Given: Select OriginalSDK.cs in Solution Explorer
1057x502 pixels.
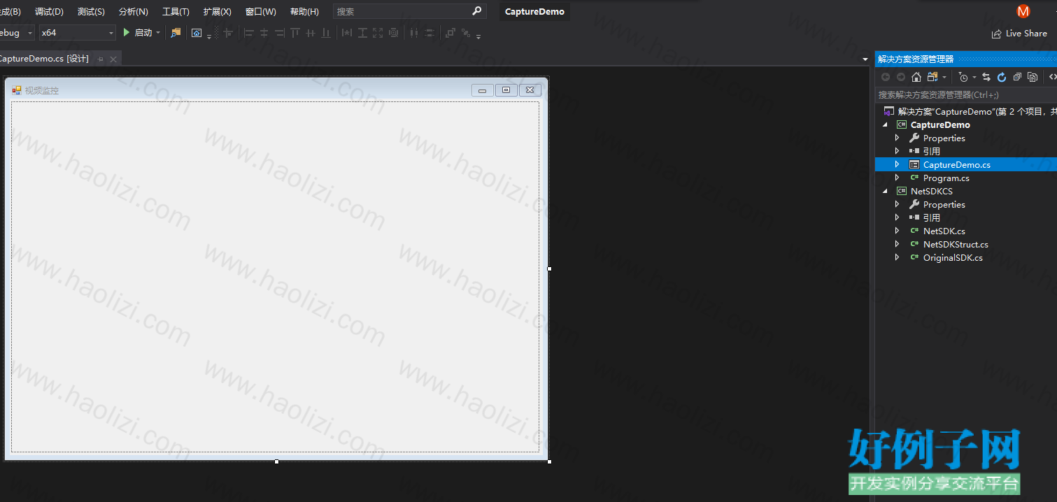Looking at the screenshot, I should (x=953, y=257).
